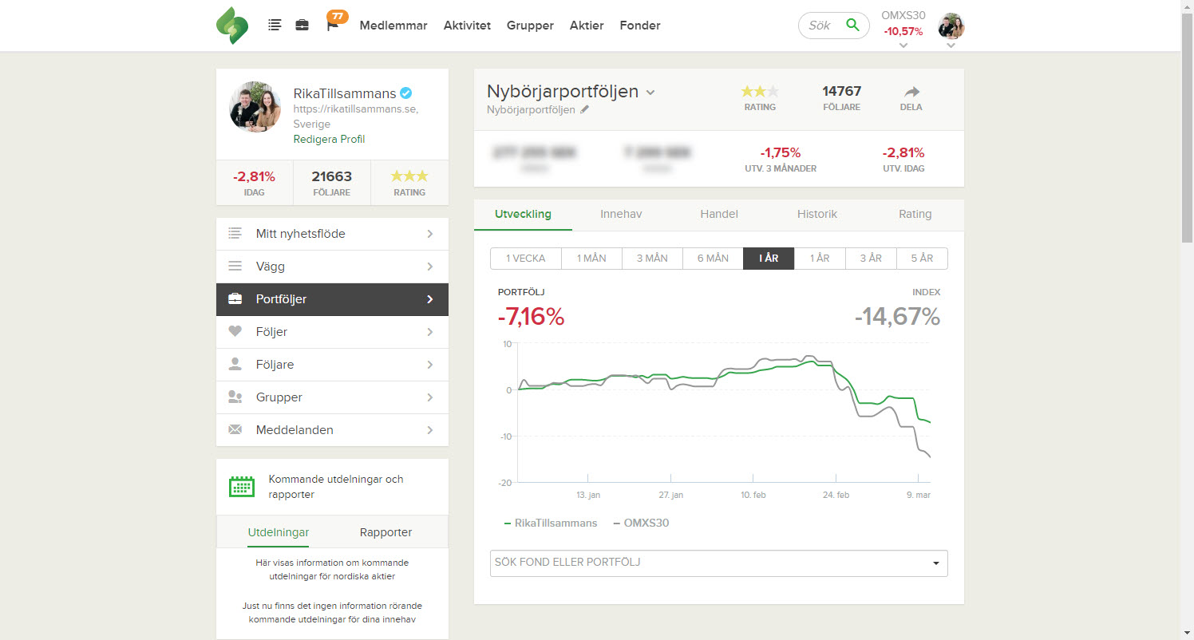Open the news feed list icon
This screenshot has height=640, width=1194.
(275, 26)
